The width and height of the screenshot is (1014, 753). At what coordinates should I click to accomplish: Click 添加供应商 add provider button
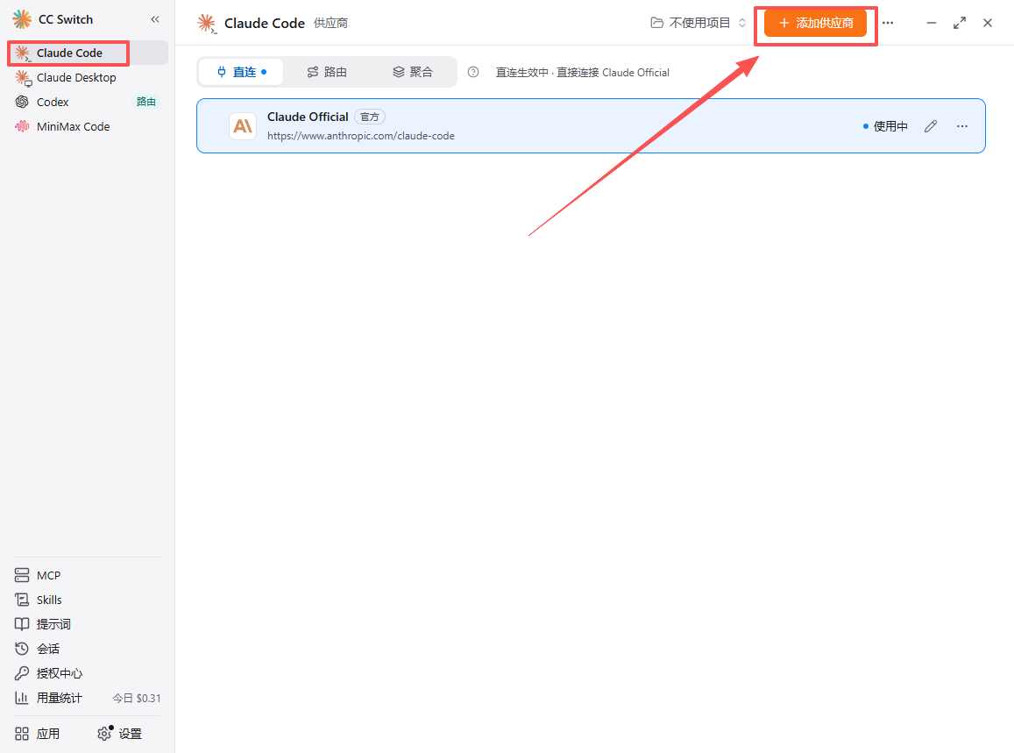point(815,24)
